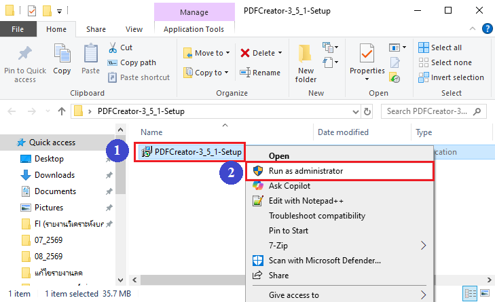The width and height of the screenshot is (495, 302).
Task: Open the 08_2569 folder
Action: click(48, 257)
